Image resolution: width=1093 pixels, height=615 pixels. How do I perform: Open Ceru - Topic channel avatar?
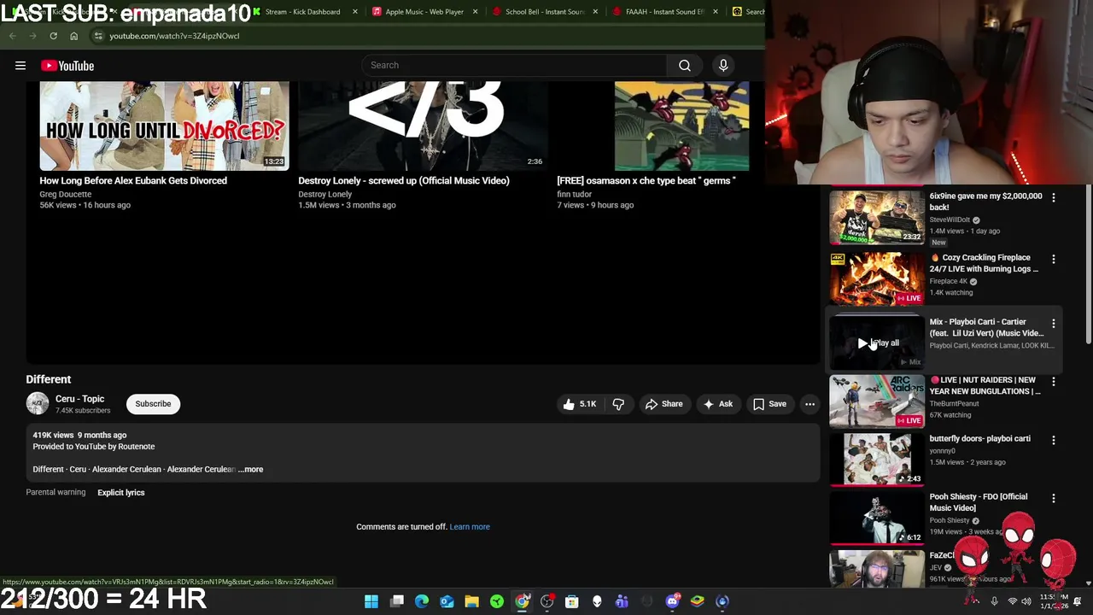click(38, 404)
